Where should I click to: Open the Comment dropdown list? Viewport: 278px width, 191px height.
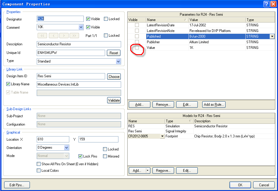[81, 27]
